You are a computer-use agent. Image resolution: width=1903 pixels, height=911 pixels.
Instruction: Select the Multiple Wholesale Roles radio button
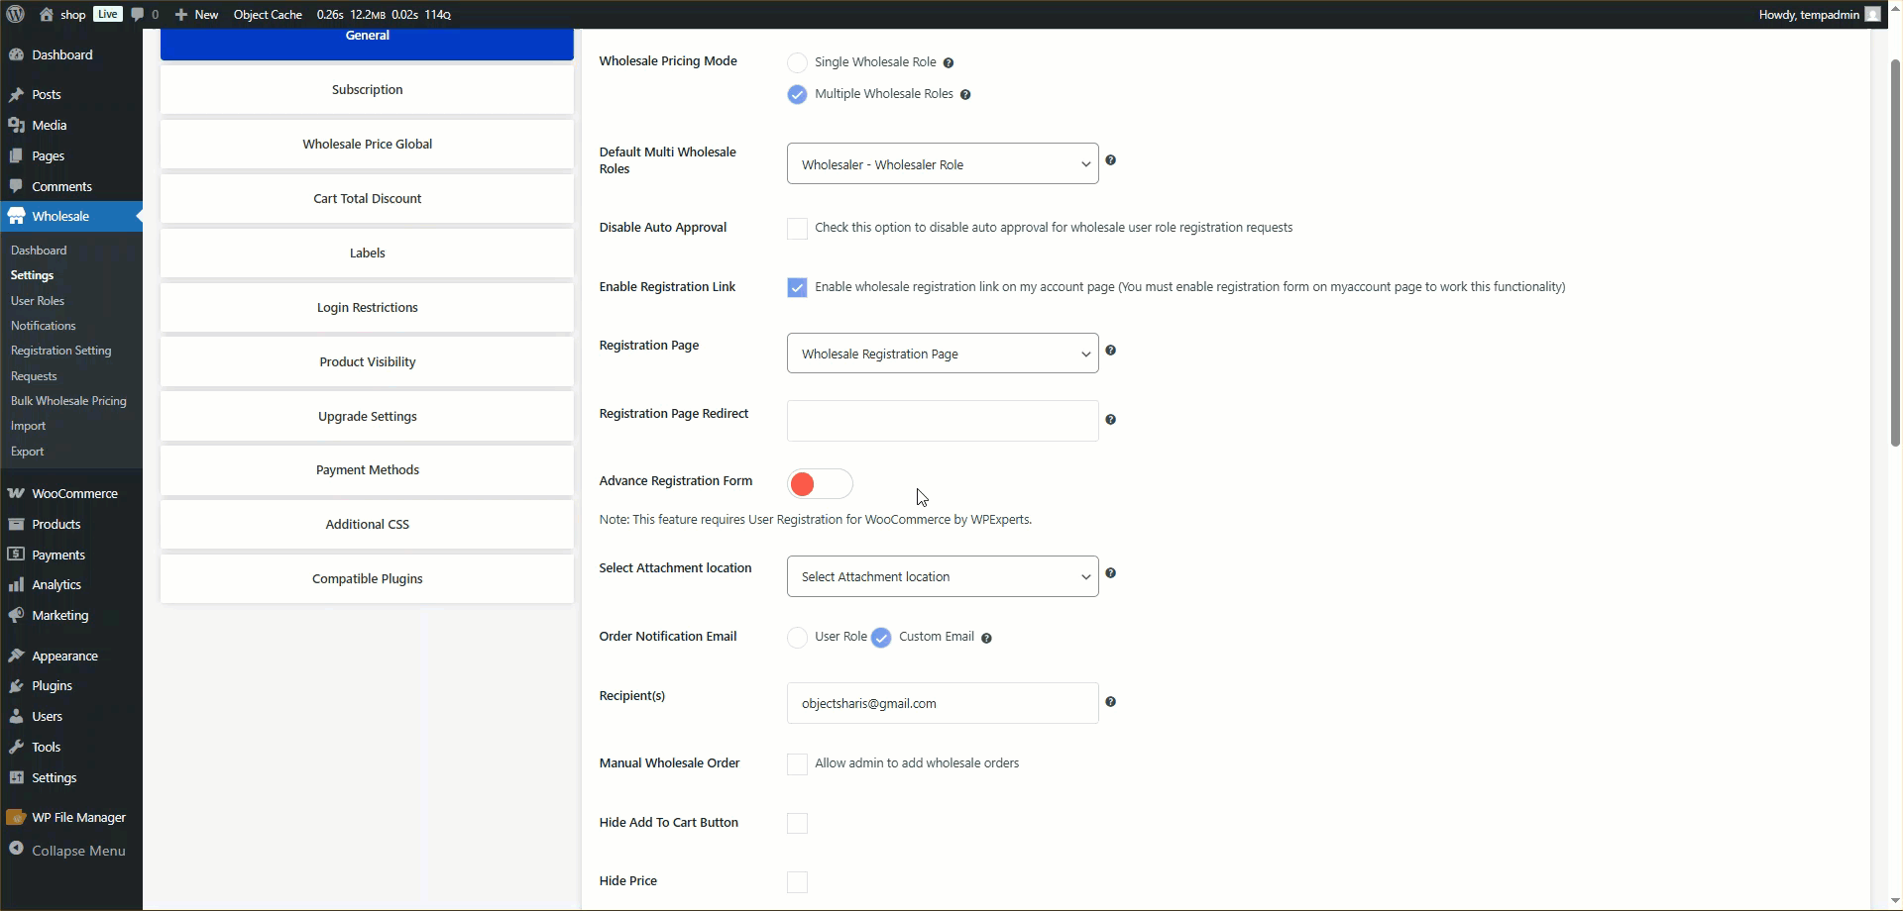[x=797, y=94]
